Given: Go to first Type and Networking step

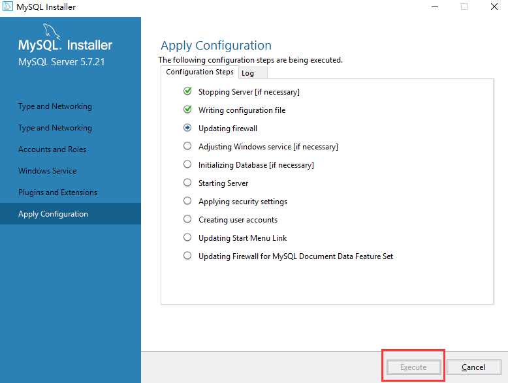Looking at the screenshot, I should (55, 106).
